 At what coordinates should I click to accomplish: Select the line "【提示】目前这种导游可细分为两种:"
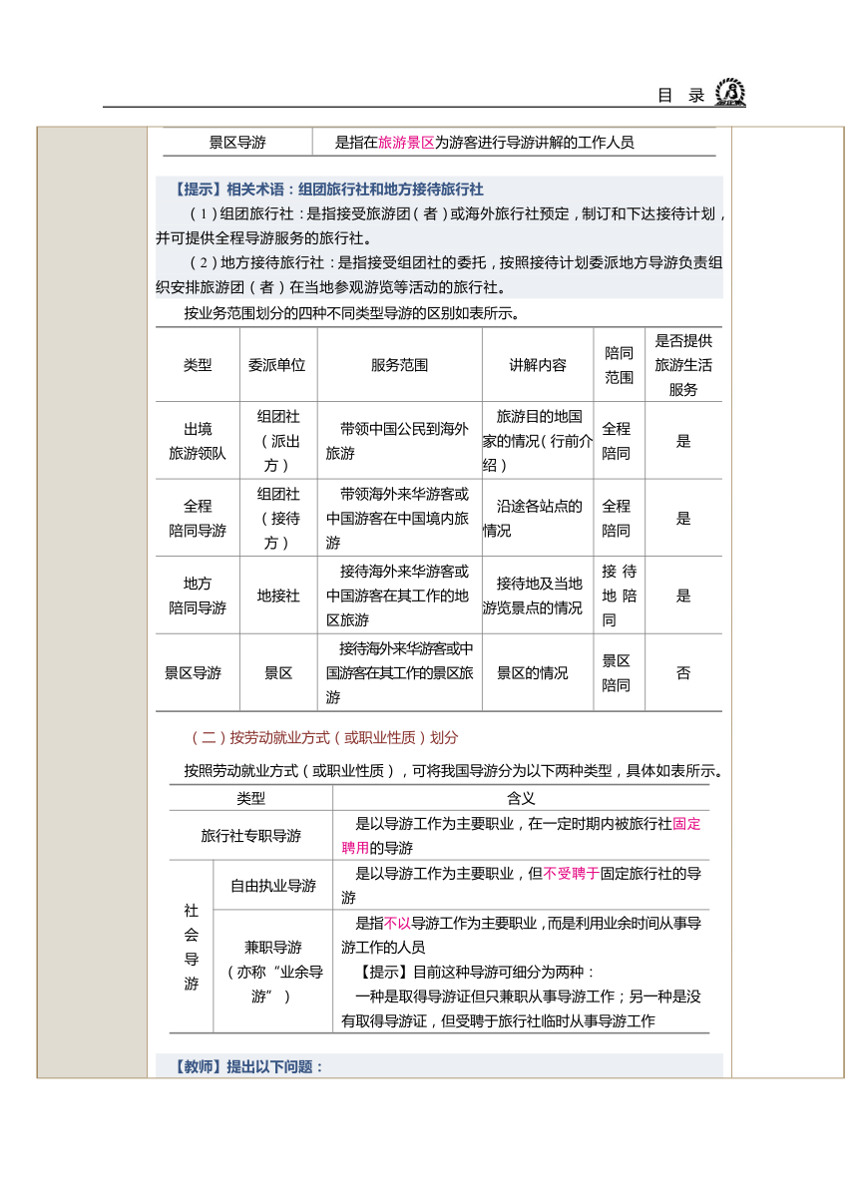coord(476,972)
